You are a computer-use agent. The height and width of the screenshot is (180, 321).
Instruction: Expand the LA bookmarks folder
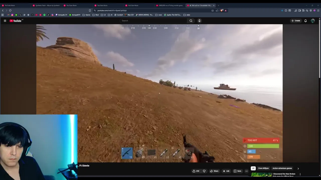(x=103, y=15)
